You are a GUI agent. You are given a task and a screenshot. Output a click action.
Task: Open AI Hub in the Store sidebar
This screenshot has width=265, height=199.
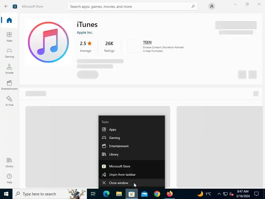click(9, 101)
